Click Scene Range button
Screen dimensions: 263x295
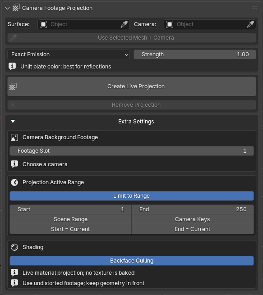click(71, 219)
